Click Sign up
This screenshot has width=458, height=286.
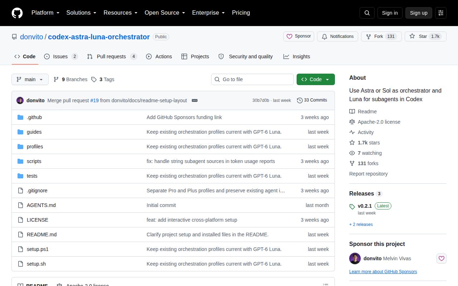coord(419,13)
